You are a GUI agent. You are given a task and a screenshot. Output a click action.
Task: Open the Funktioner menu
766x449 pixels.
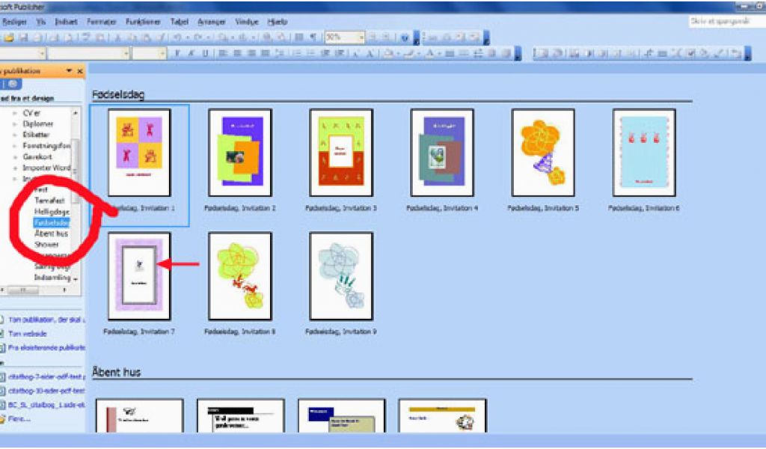coord(143,22)
